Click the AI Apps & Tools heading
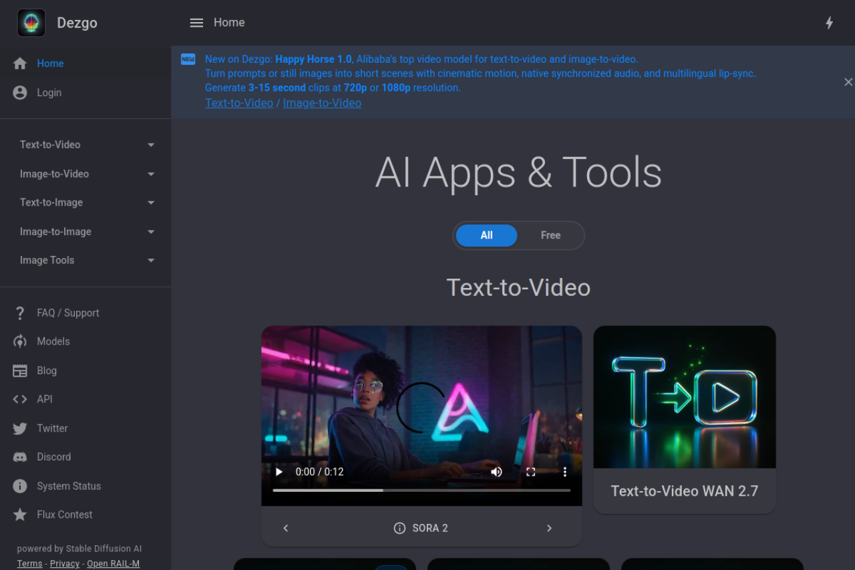This screenshot has height=570, width=855. pyautogui.click(x=518, y=173)
